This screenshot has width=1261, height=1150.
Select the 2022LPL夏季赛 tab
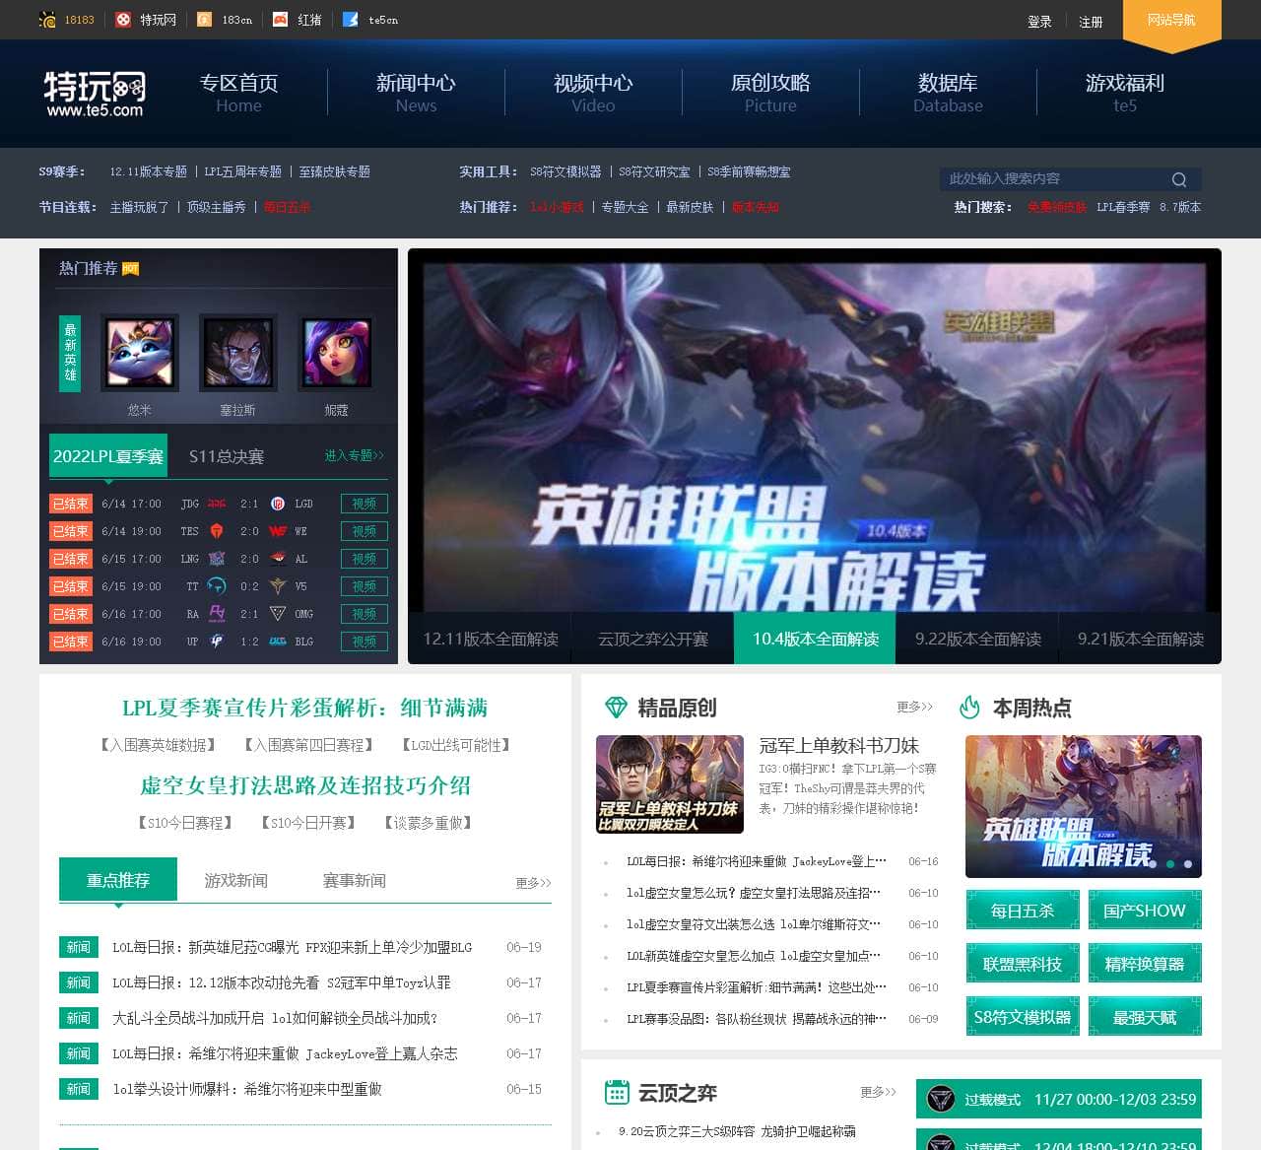(108, 456)
